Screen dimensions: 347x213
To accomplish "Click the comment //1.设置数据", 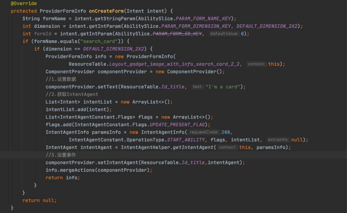I will tap(61, 79).
